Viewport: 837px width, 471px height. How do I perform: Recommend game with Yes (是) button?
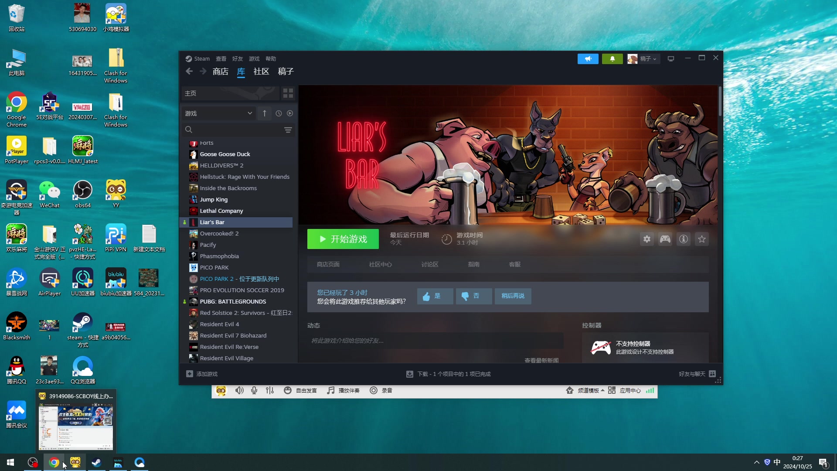tap(435, 296)
